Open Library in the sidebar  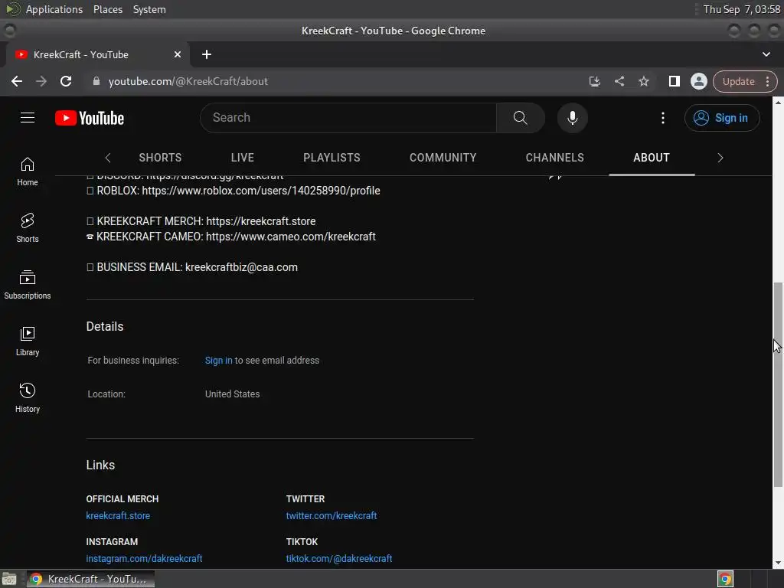pos(28,341)
